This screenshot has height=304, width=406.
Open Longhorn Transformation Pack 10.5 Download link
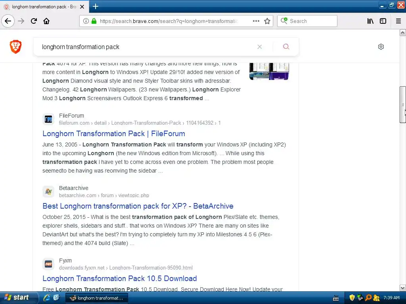120,278
